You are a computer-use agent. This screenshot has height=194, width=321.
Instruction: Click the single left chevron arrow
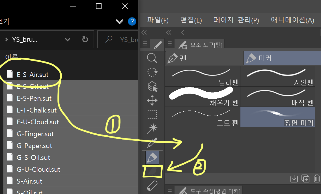click(x=183, y=32)
